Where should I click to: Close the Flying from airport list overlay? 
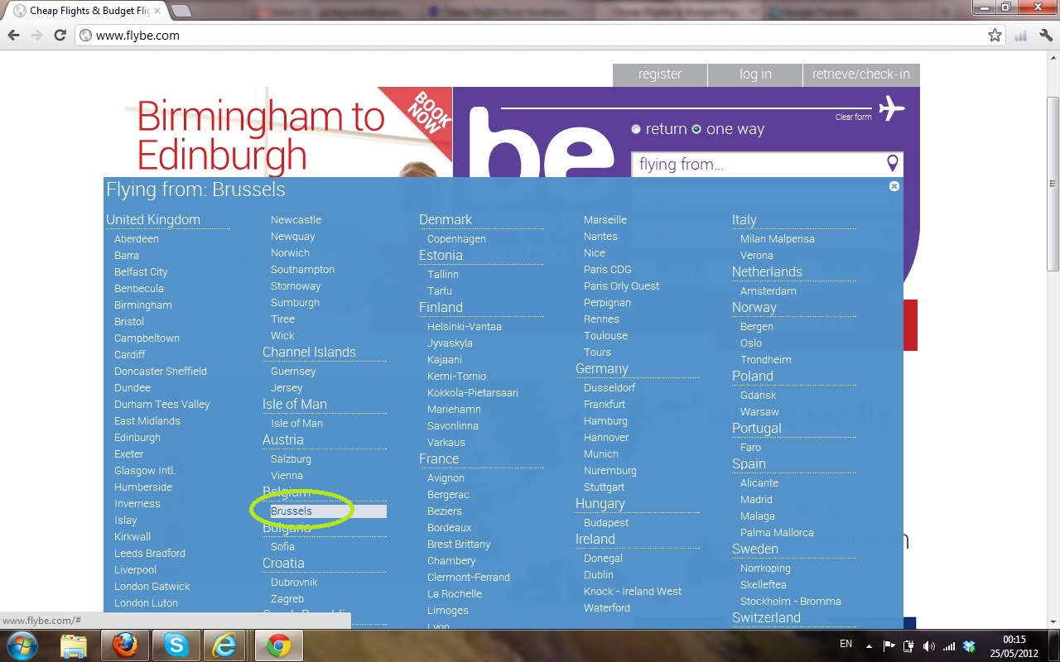tap(894, 186)
